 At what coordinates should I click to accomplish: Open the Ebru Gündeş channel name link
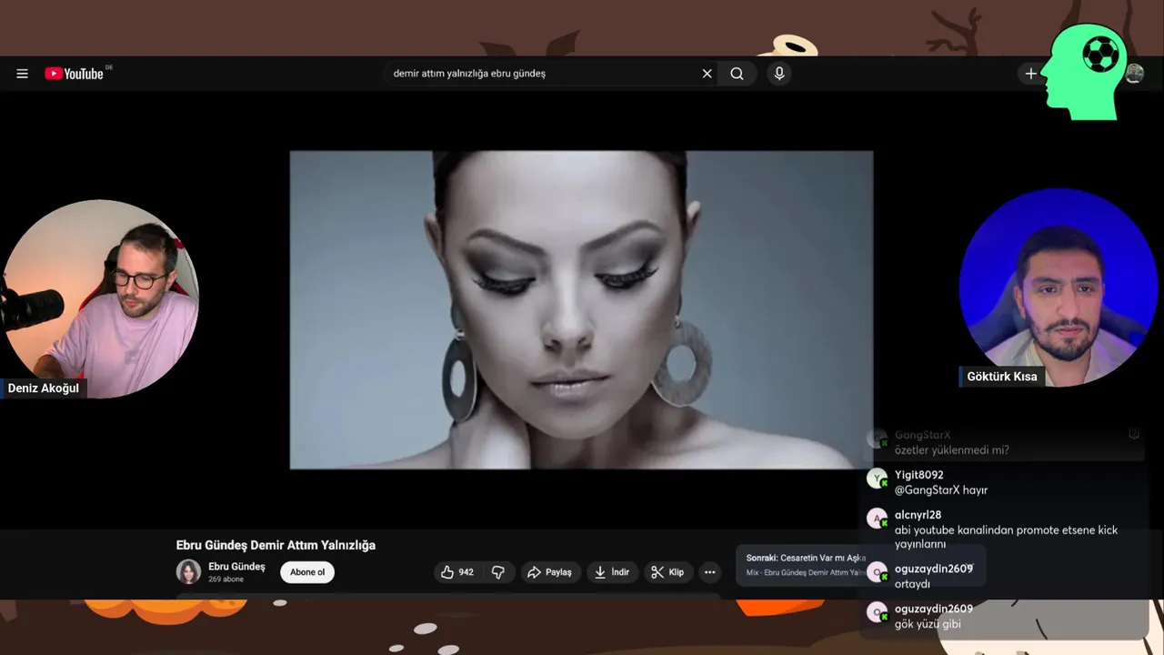[236, 566]
